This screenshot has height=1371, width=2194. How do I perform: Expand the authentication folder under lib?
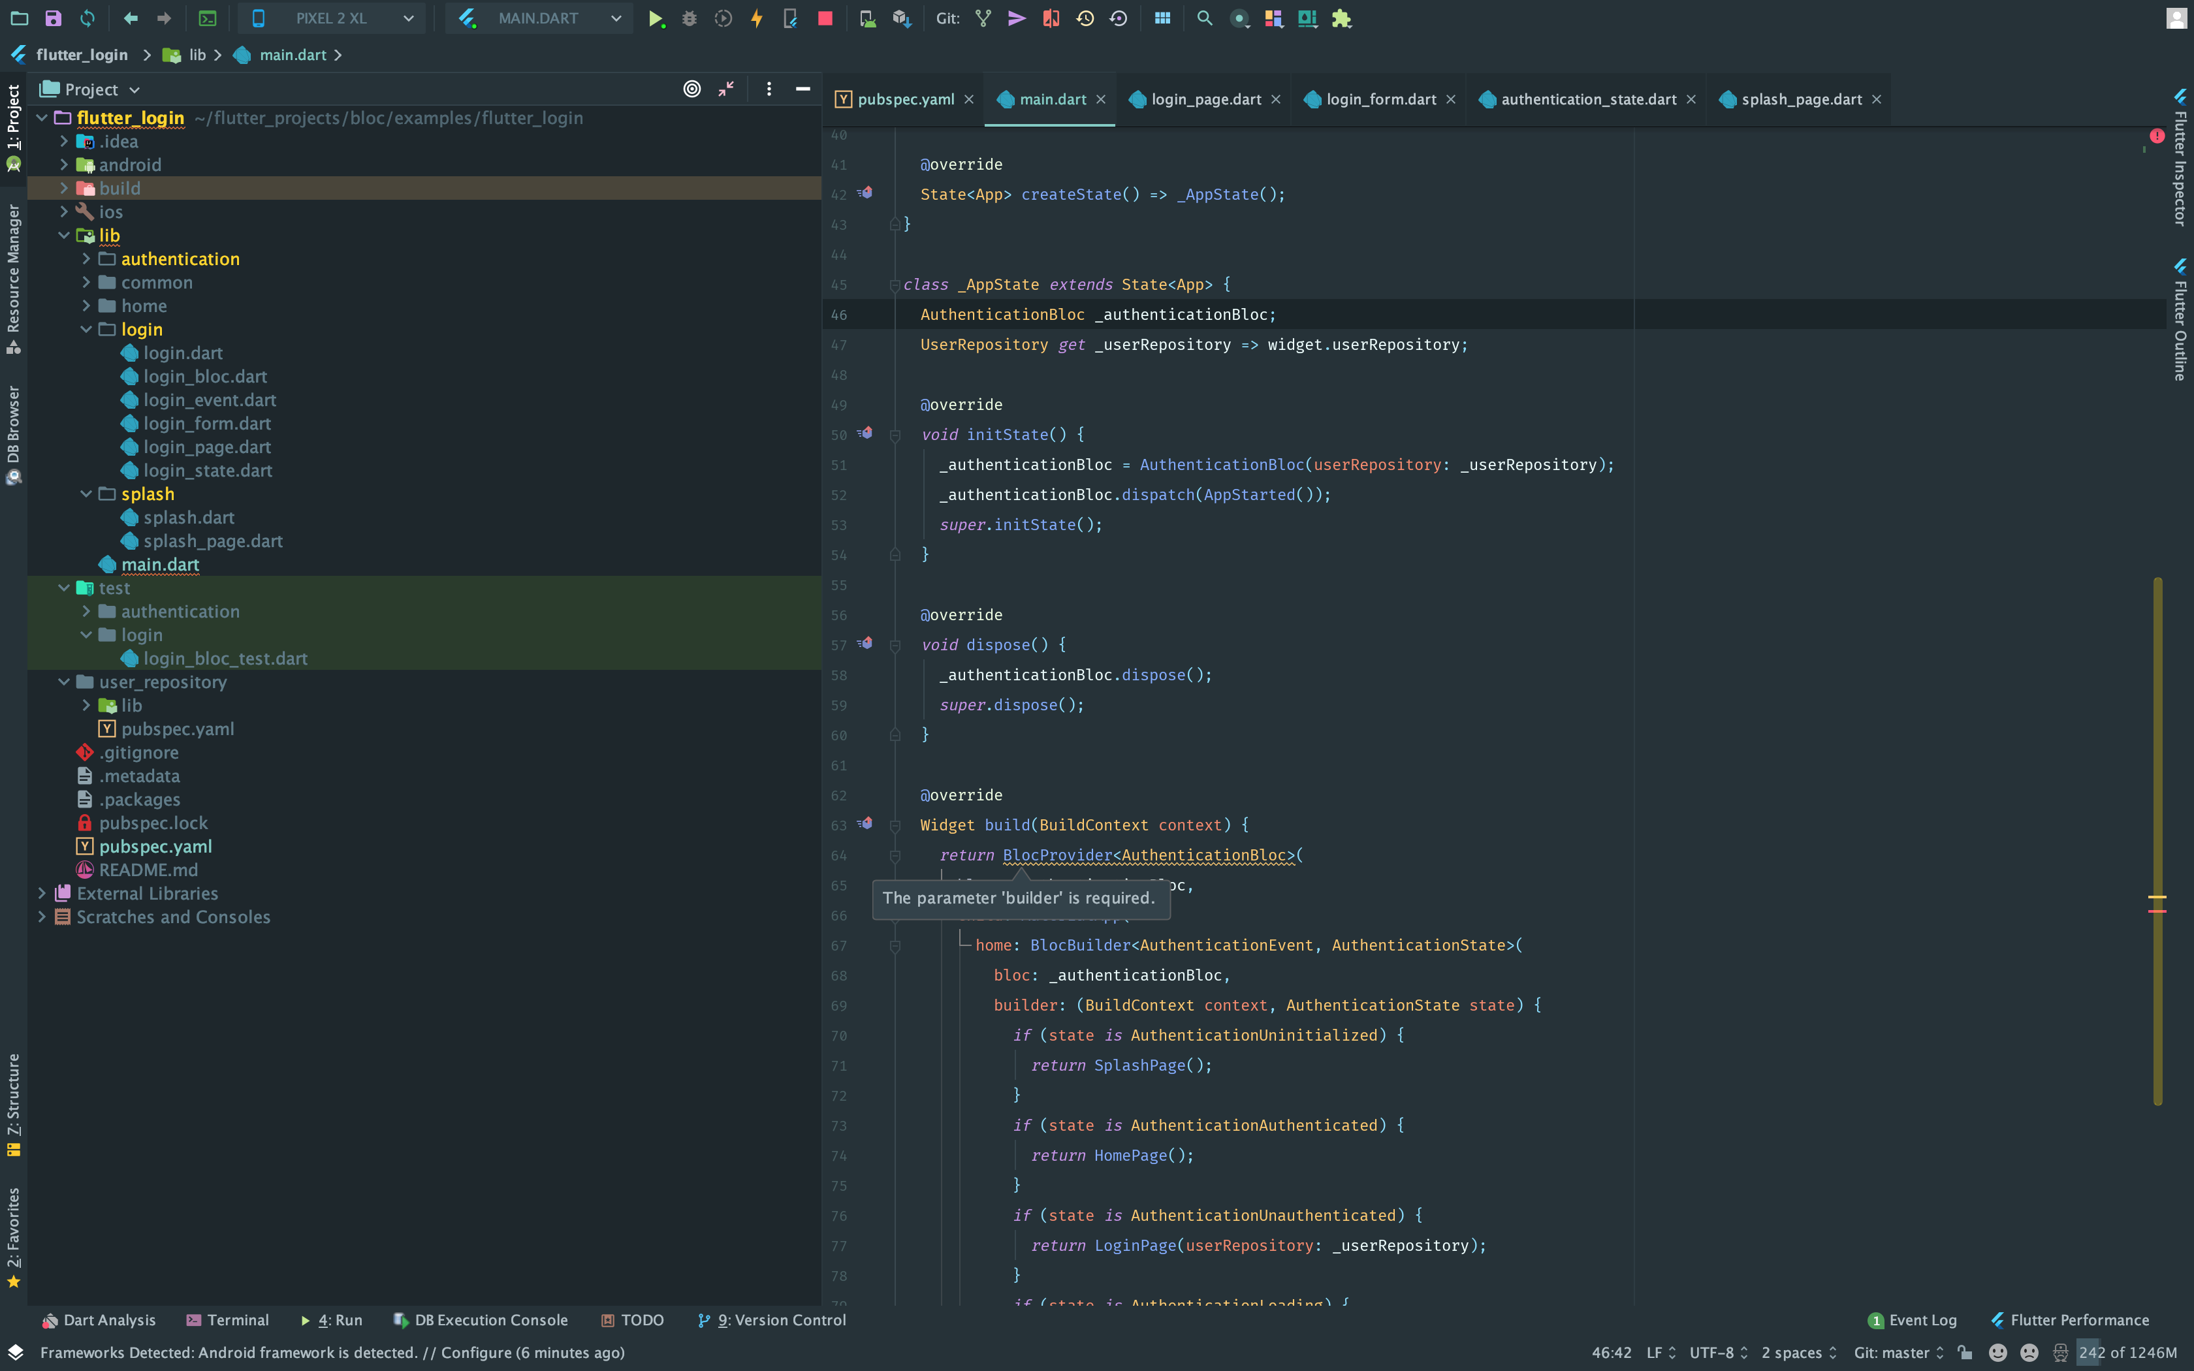pos(86,259)
